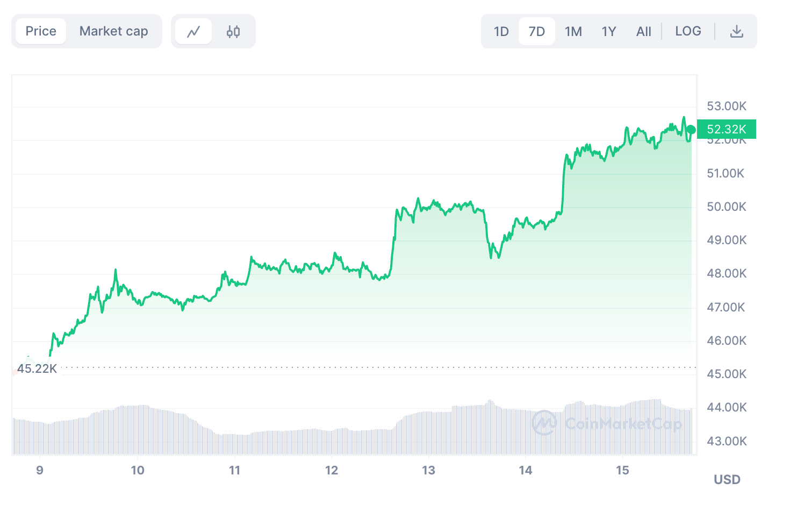The image size is (790, 511).
Task: Click the 7D range button
Action: point(536,31)
